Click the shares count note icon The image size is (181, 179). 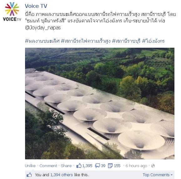pyautogui.click(x=110, y=166)
